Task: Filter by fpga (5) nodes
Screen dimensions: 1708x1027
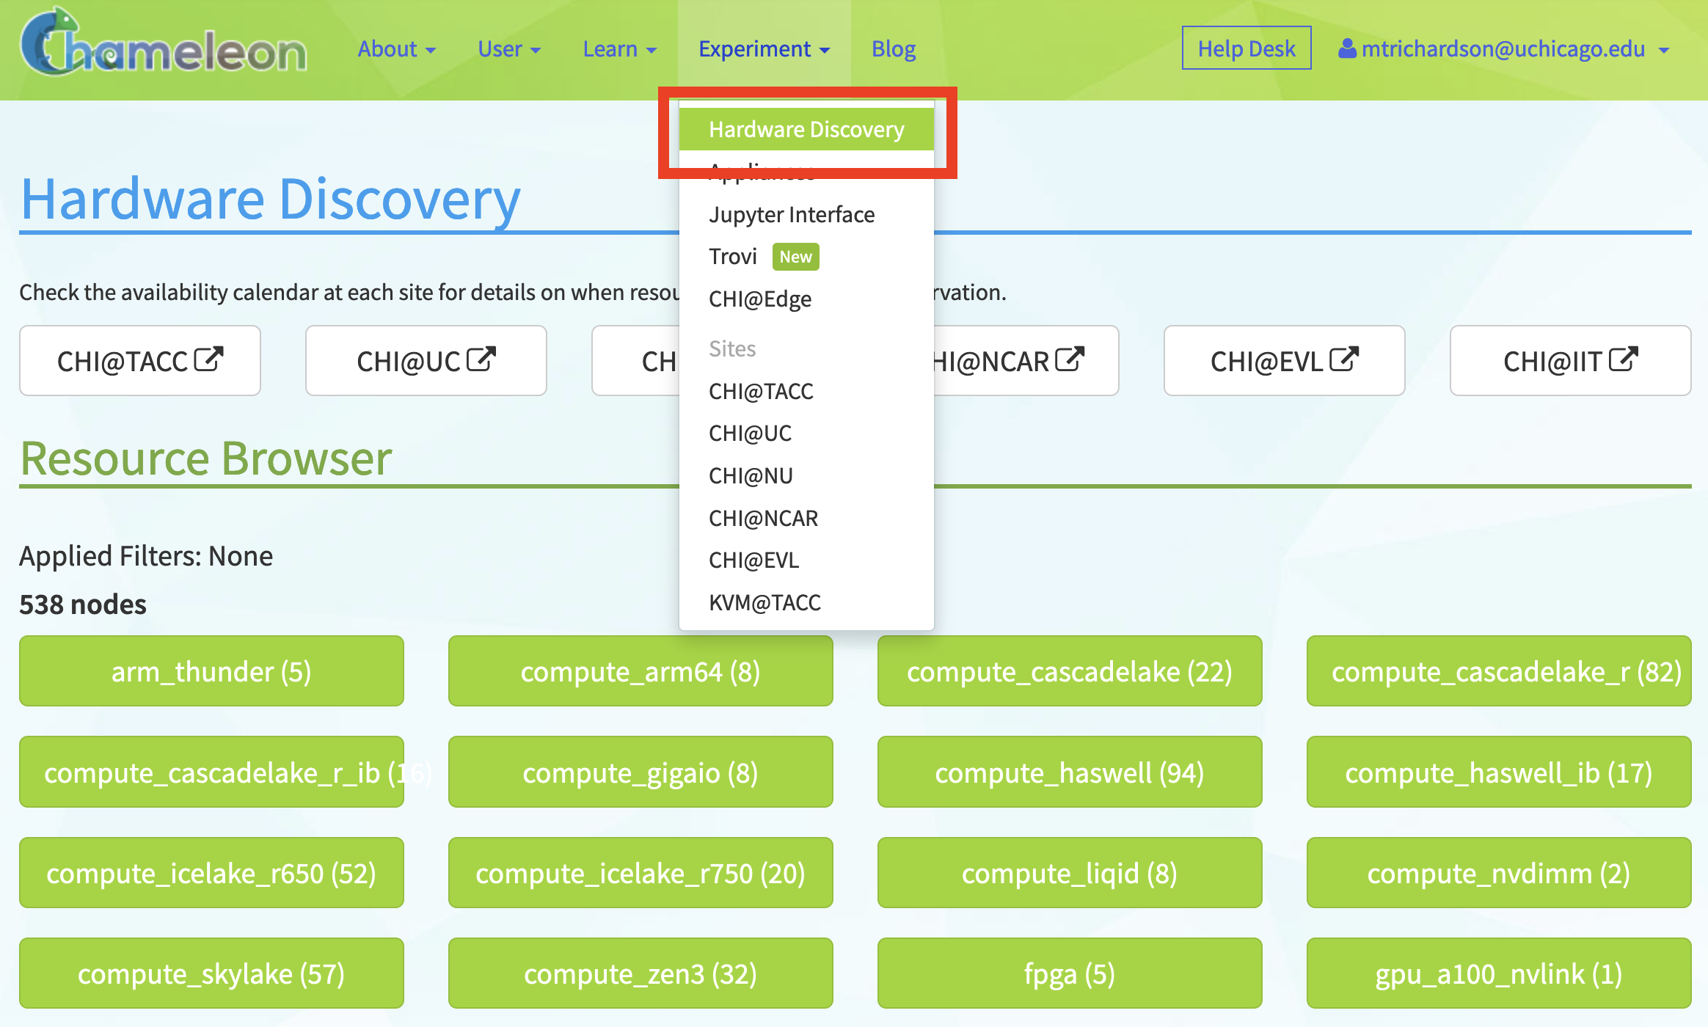Action: tap(1070, 973)
